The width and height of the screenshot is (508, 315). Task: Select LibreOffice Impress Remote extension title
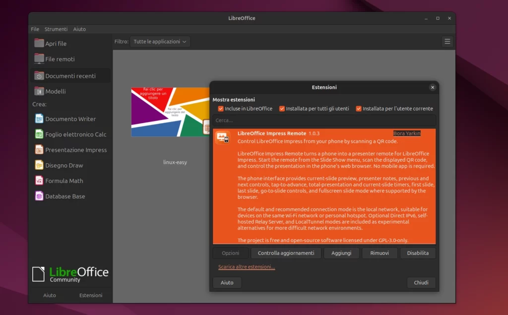(272, 133)
